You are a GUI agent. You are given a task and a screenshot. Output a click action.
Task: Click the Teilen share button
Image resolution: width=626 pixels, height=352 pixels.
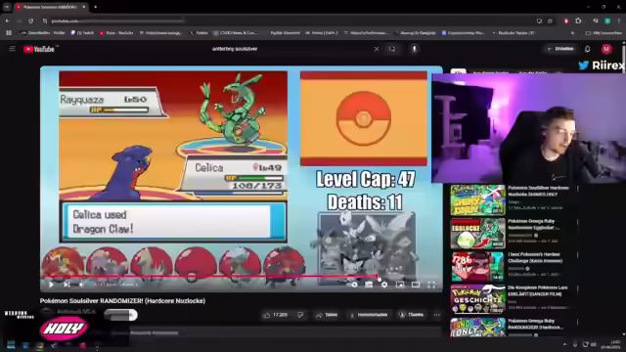(327, 315)
